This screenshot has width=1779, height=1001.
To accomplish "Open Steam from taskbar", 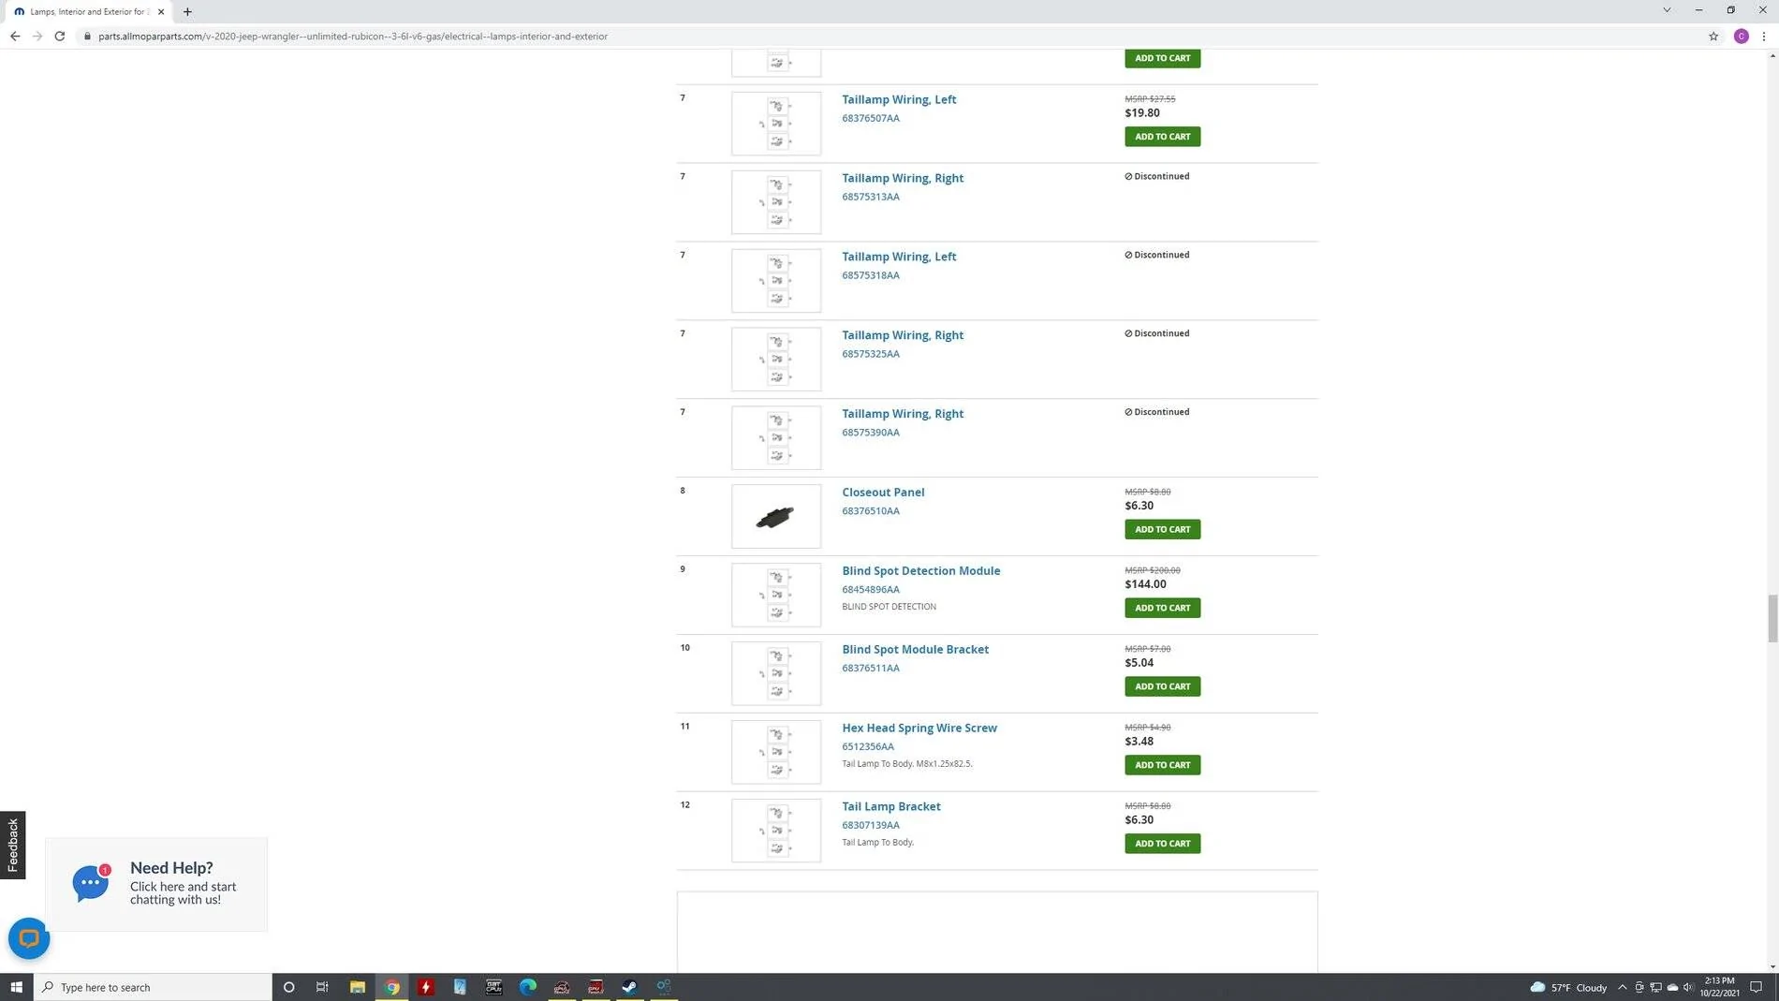I will point(630,987).
